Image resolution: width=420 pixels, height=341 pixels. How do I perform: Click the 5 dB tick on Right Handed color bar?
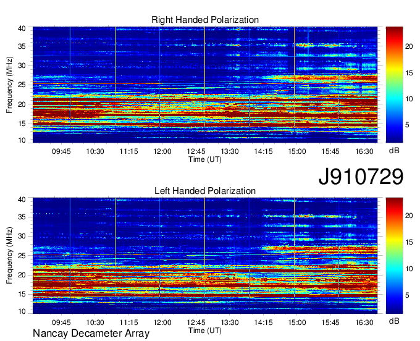point(407,125)
